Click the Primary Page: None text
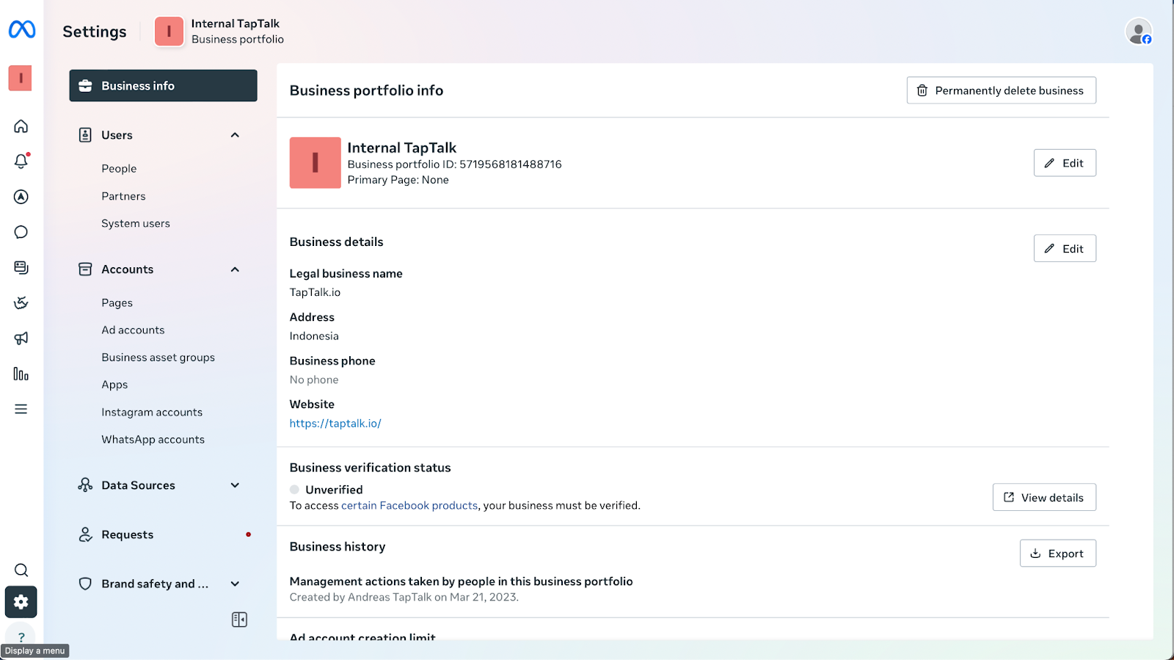 398,180
